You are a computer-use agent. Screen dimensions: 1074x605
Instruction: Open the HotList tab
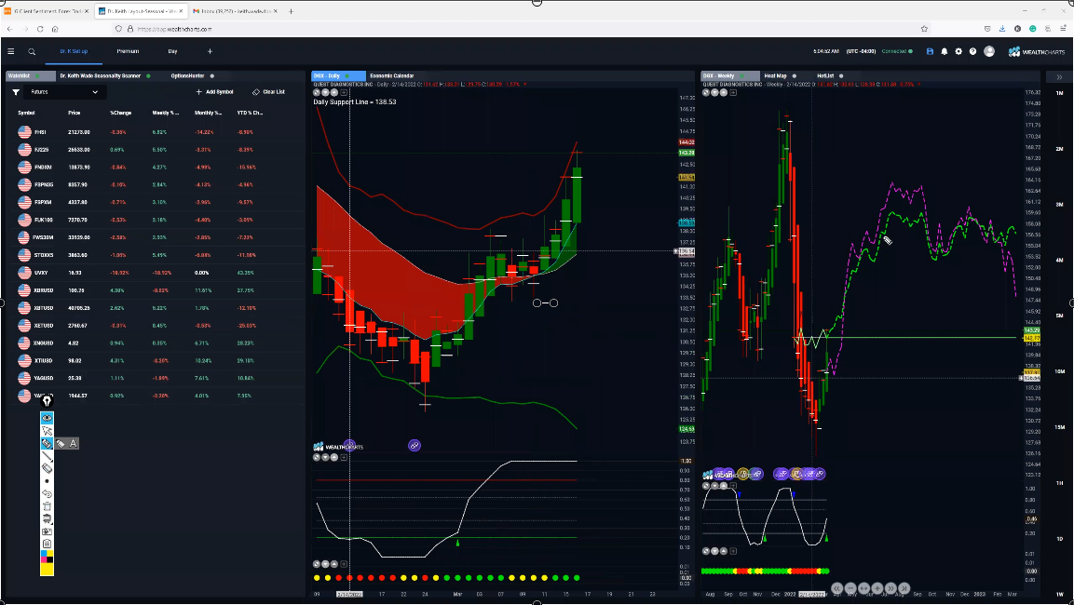pyautogui.click(x=825, y=76)
